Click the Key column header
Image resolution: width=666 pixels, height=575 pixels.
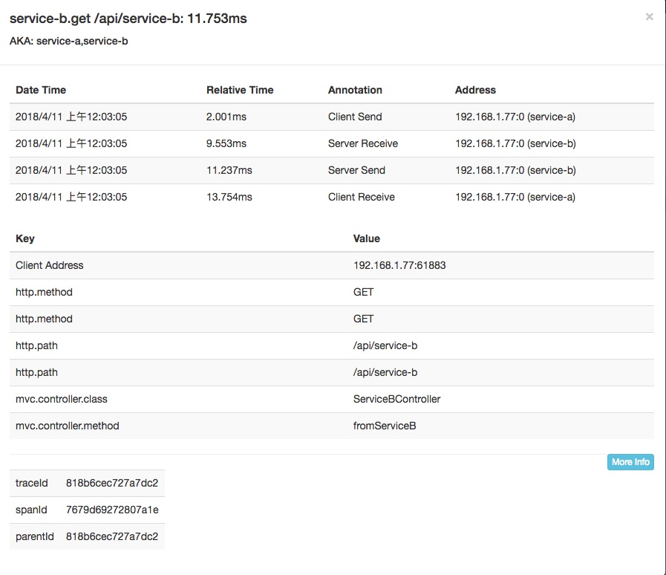(25, 238)
